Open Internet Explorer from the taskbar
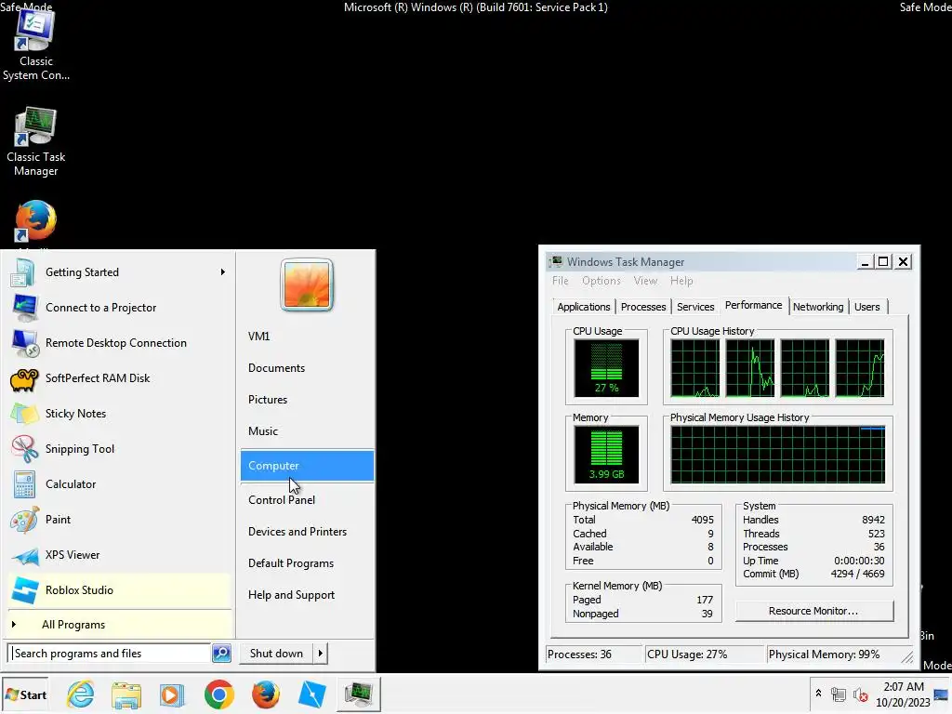 81,694
